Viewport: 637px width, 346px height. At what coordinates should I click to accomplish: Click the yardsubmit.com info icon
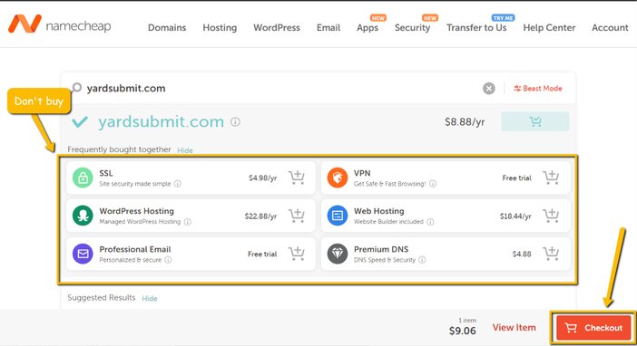[x=235, y=121]
